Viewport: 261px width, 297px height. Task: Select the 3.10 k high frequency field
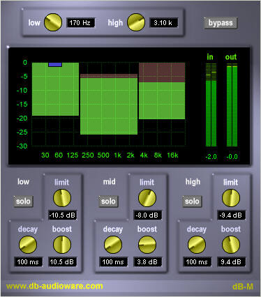(x=163, y=23)
